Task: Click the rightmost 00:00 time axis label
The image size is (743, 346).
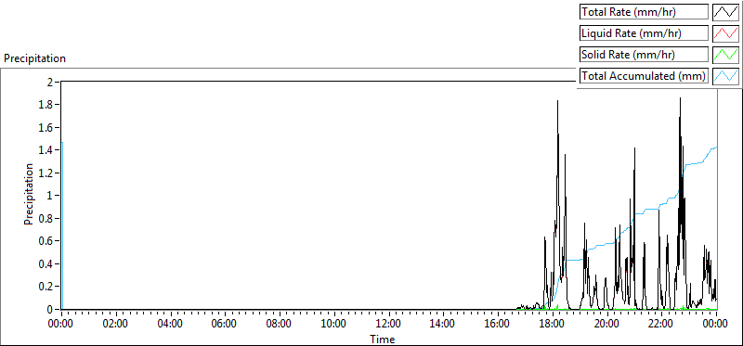Action: pyautogui.click(x=715, y=325)
